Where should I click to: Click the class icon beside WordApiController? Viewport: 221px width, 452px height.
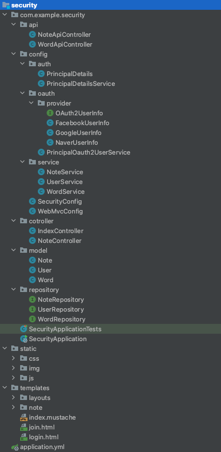click(32, 44)
